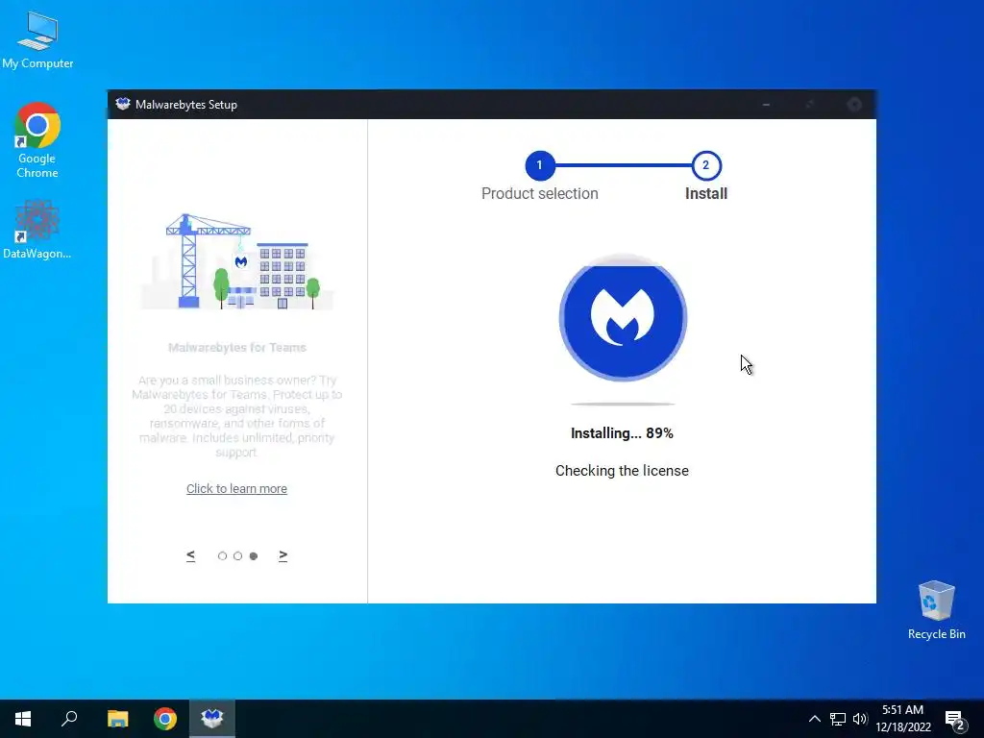The width and height of the screenshot is (984, 738).
Task: Launch Google Chrome desktop shortcut
Action: 37,140
